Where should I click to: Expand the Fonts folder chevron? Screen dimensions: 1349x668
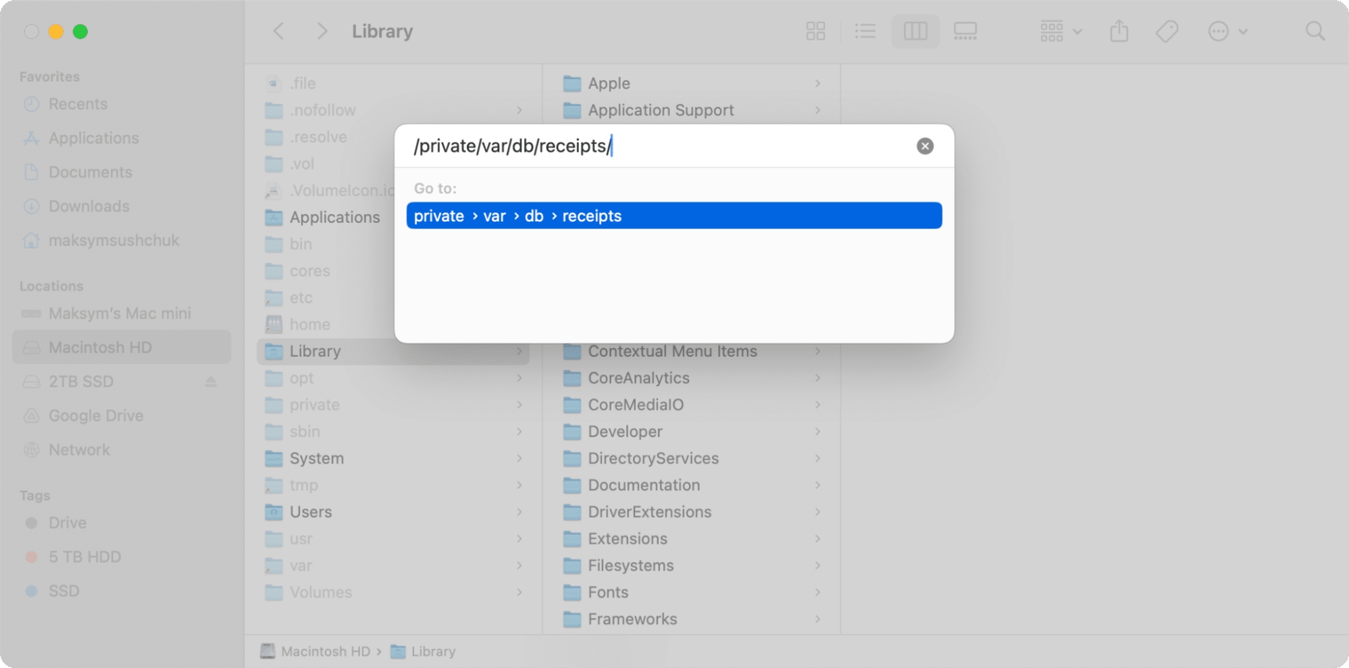817,592
